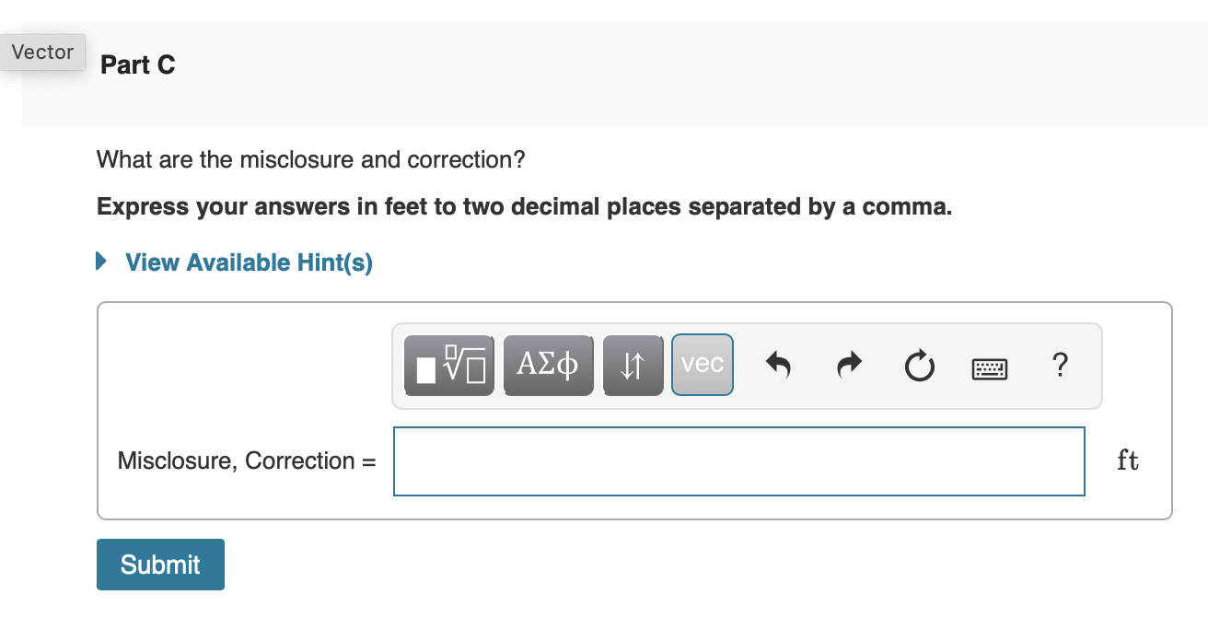Image resolution: width=1208 pixels, height=641 pixels.
Task: Toggle the vec vector notation button
Action: click(702, 365)
